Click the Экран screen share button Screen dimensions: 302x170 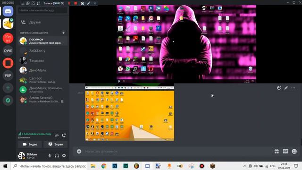tap(56, 144)
